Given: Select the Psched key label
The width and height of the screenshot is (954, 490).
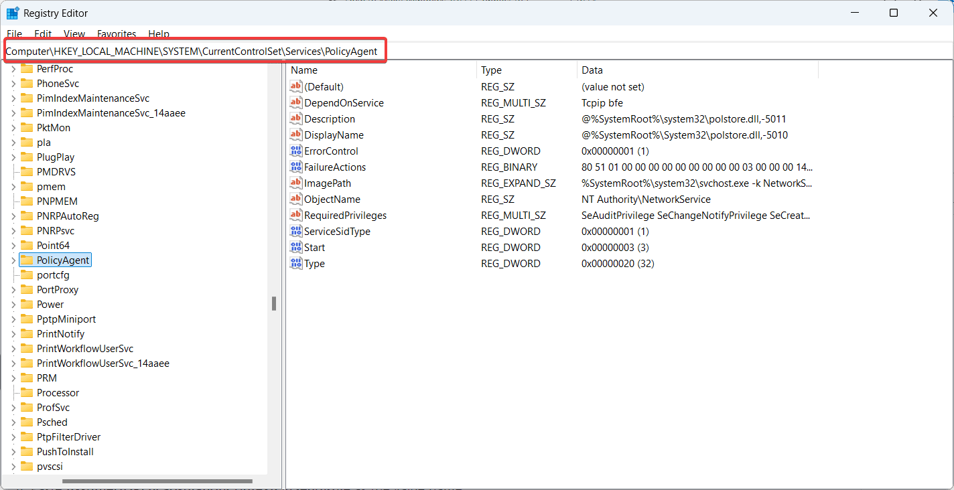Looking at the screenshot, I should (x=52, y=422).
